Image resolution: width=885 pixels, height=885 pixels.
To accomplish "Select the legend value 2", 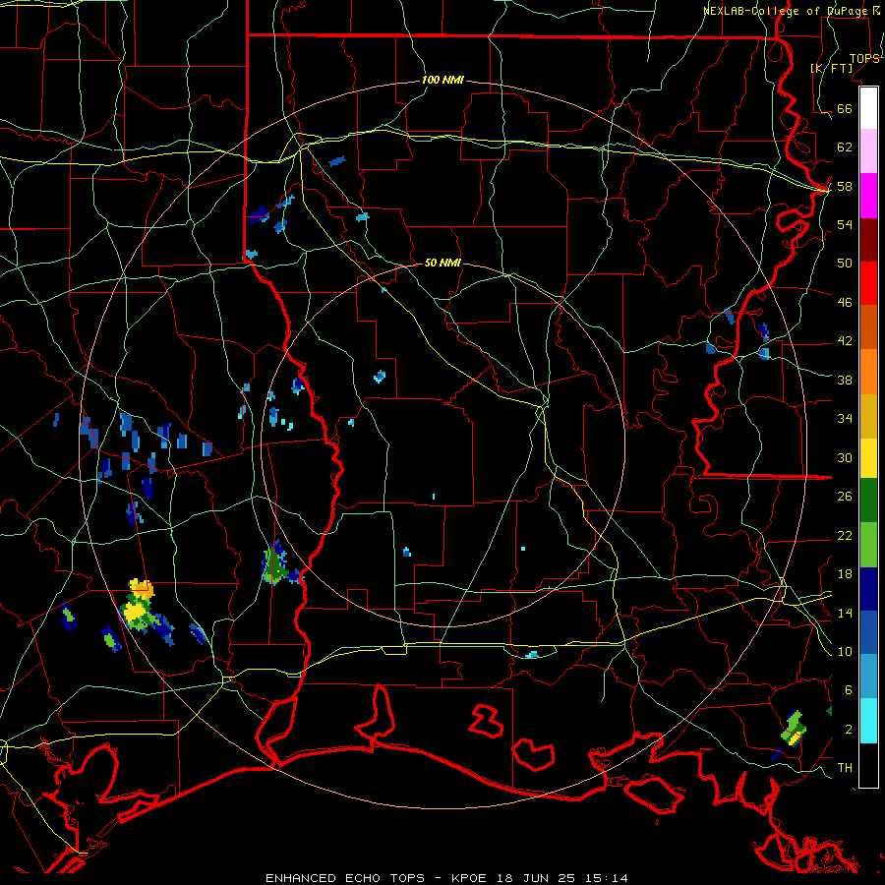I will point(848,730).
